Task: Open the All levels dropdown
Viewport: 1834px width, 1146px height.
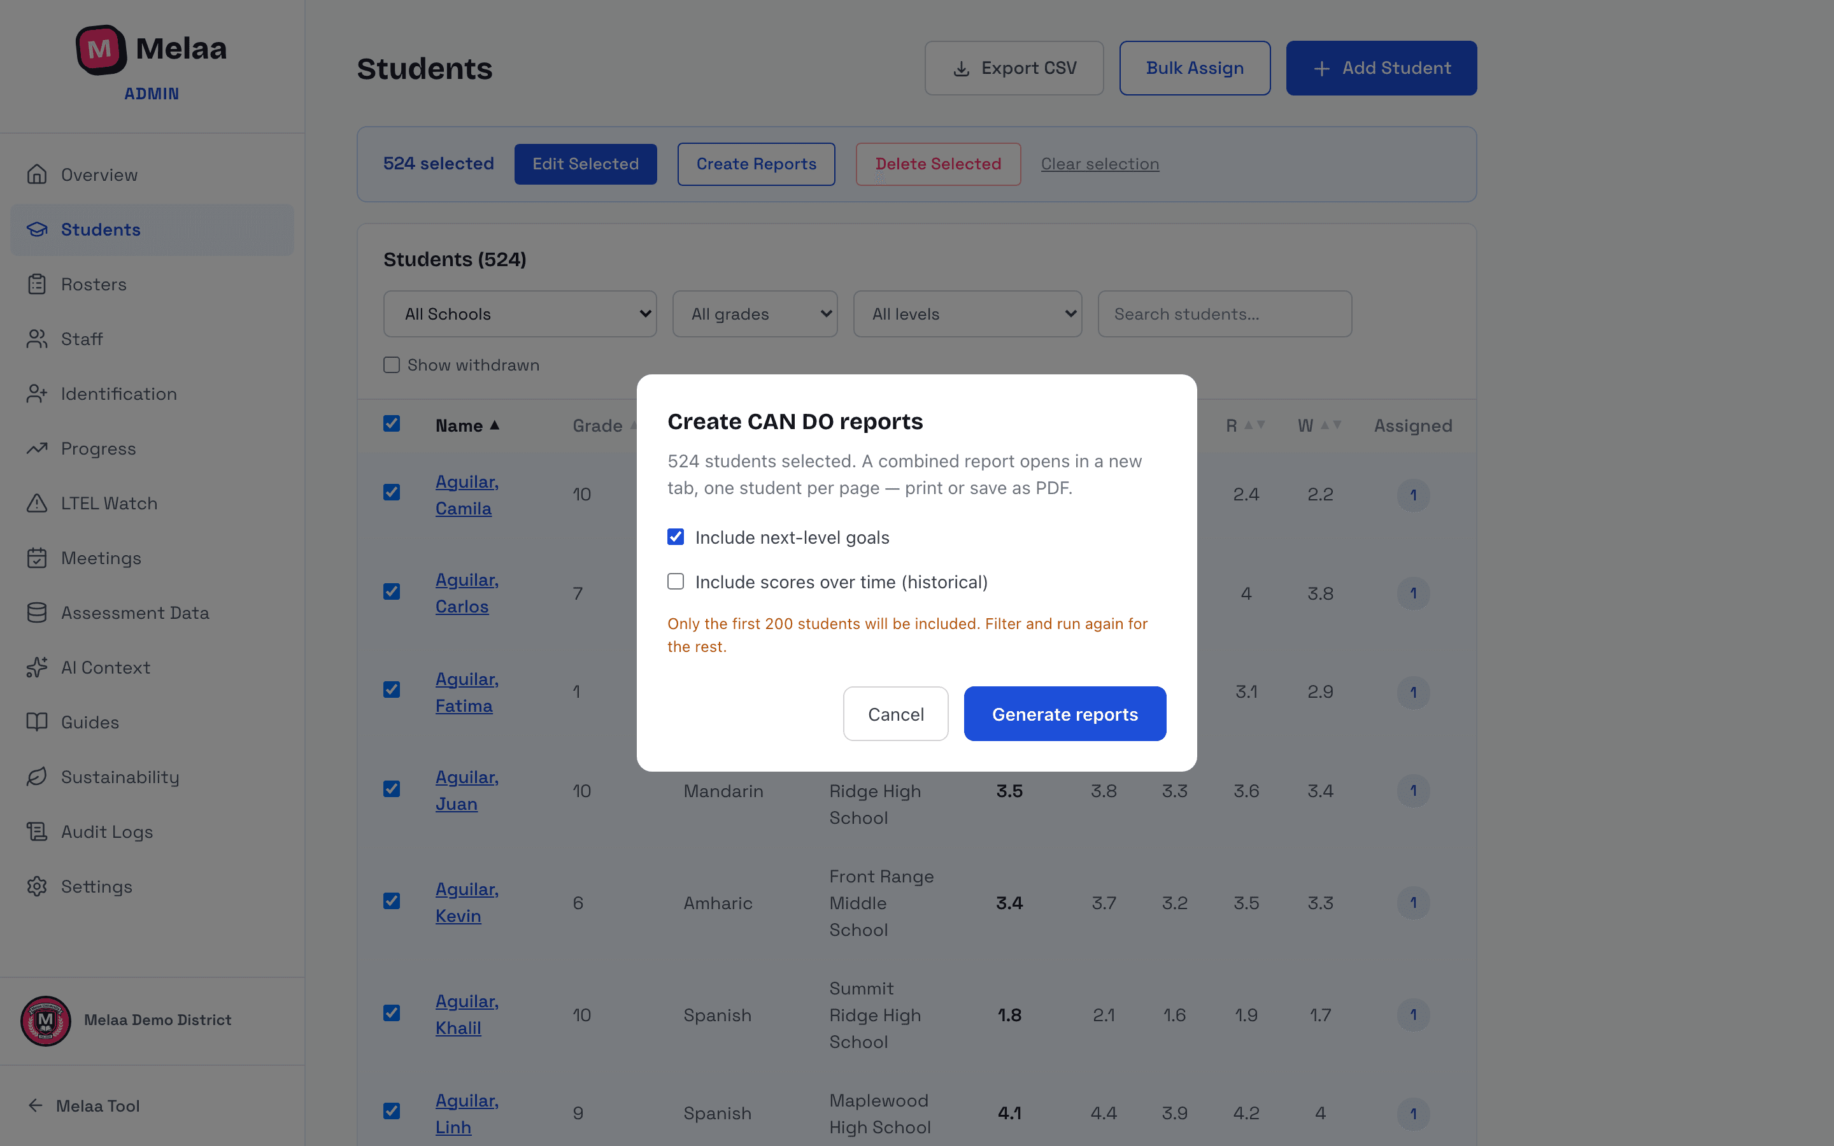Action: click(x=968, y=314)
